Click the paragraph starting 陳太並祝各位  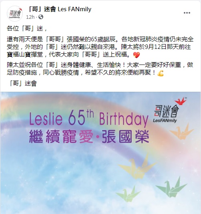(x=100, y=69)
